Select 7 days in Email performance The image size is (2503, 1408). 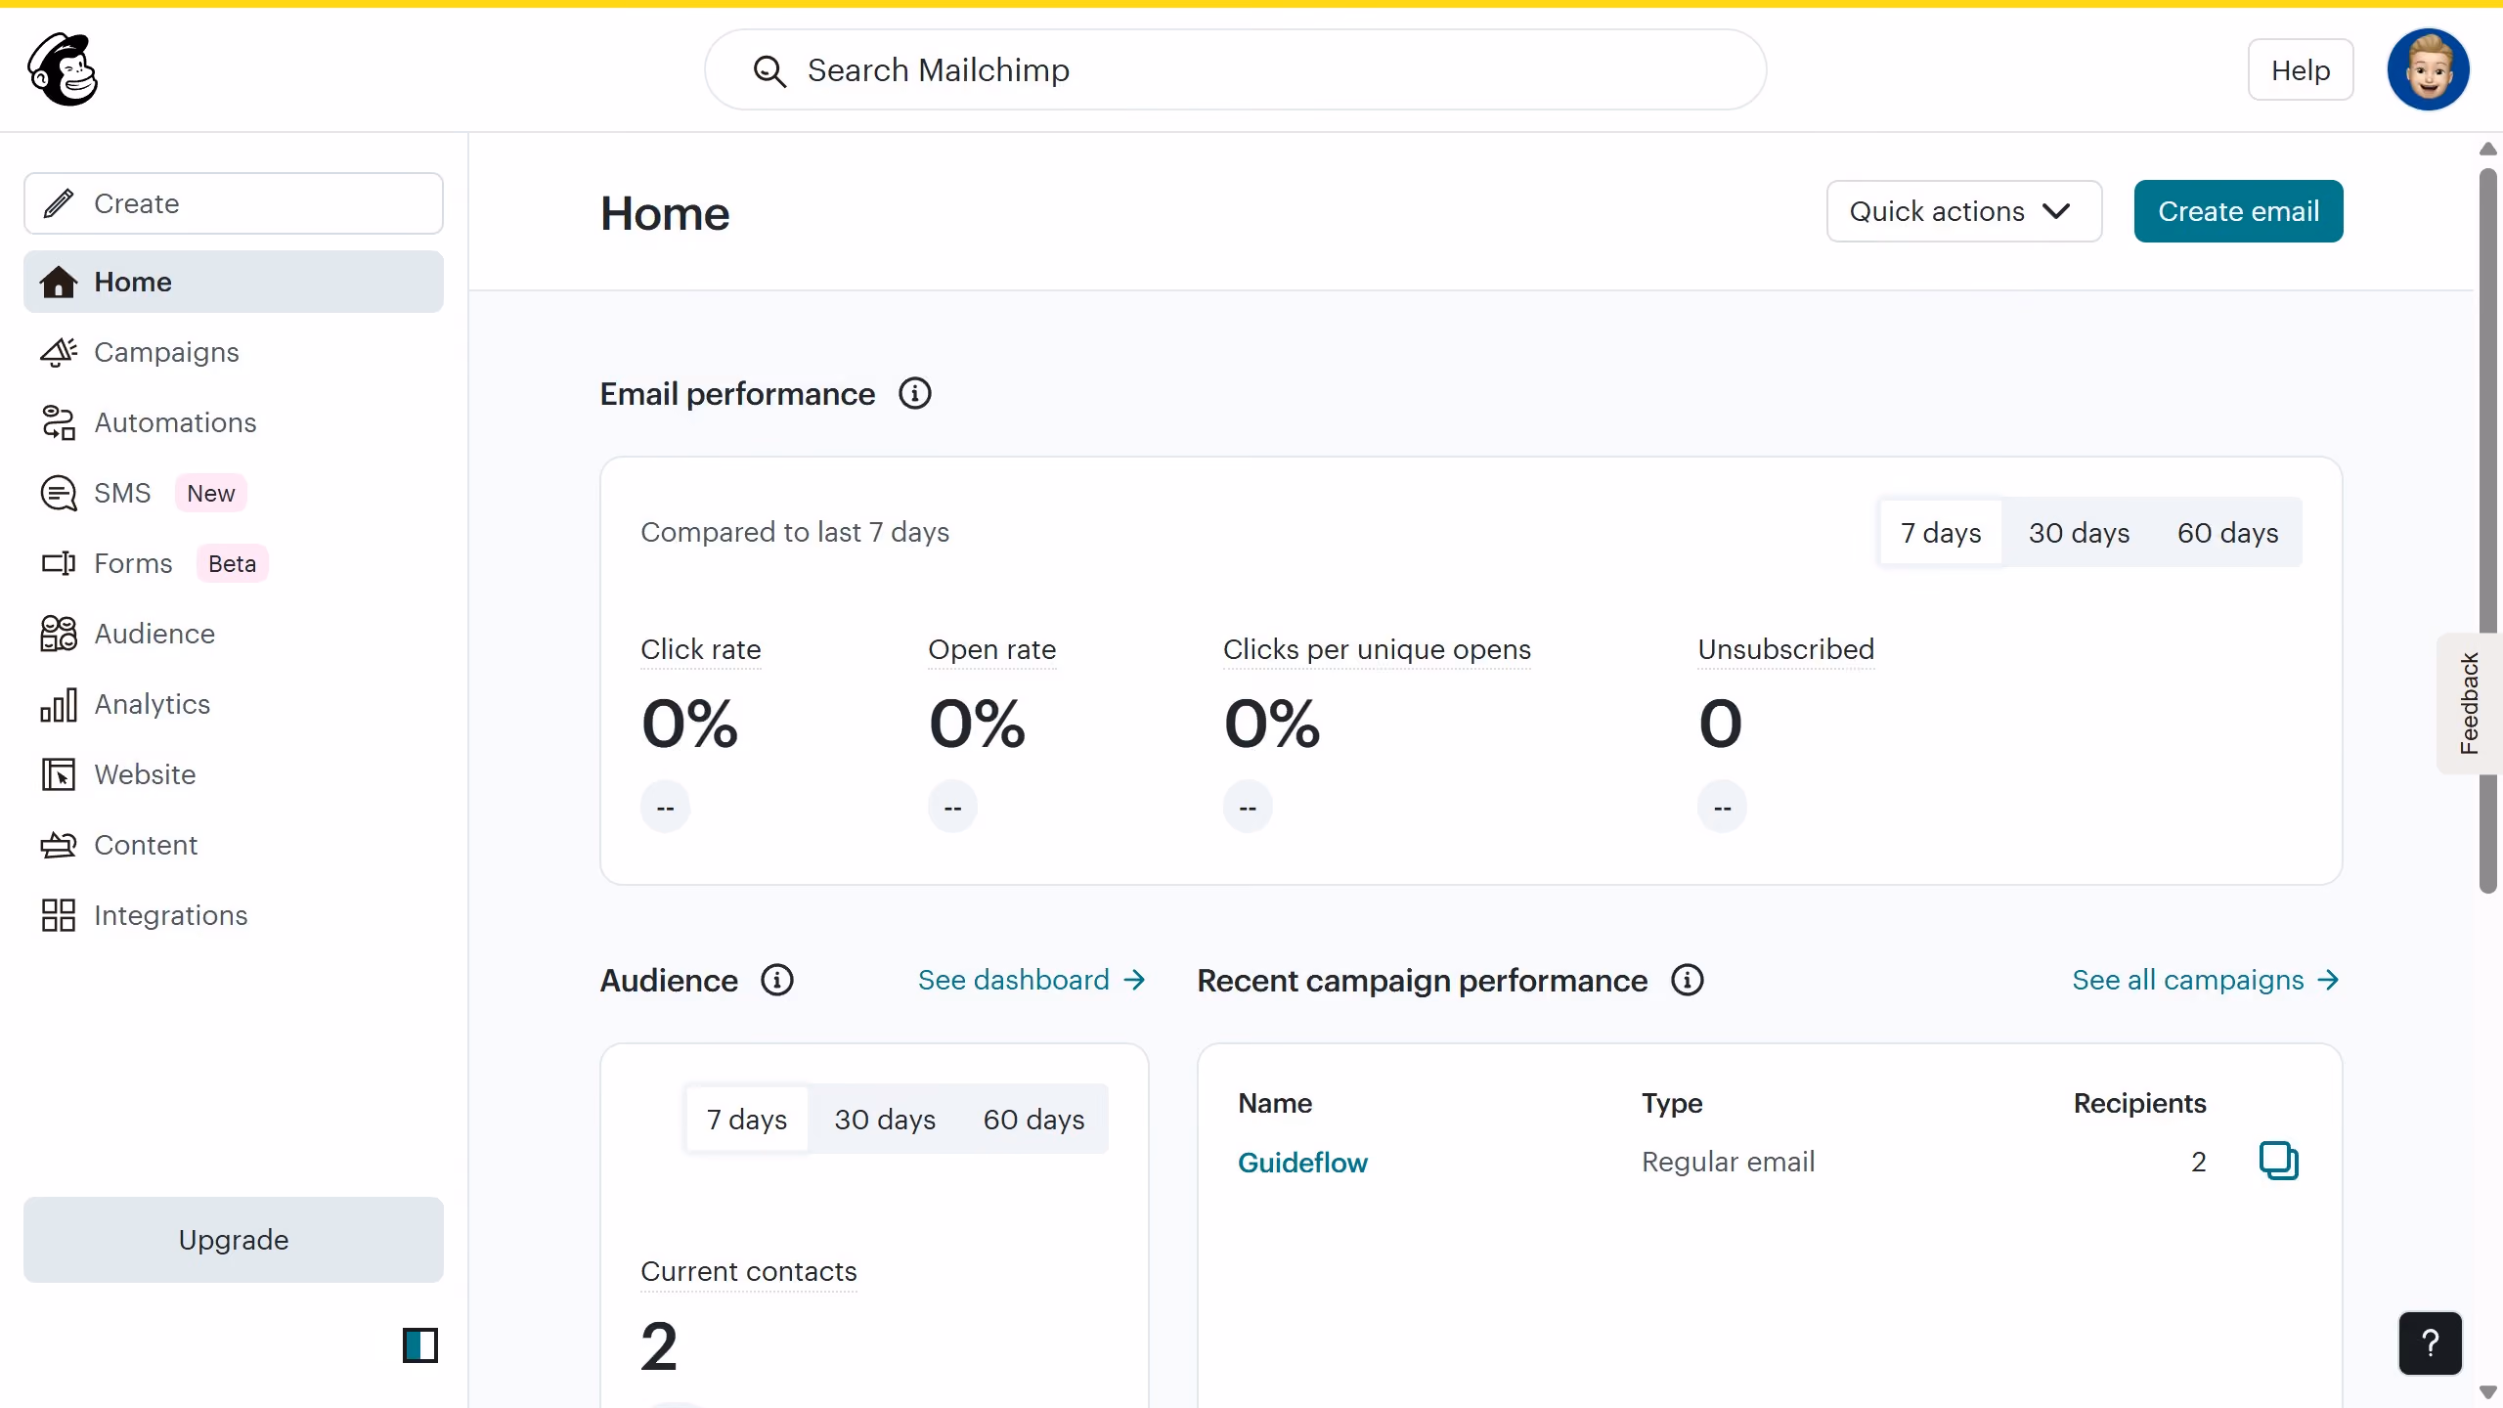(1941, 532)
